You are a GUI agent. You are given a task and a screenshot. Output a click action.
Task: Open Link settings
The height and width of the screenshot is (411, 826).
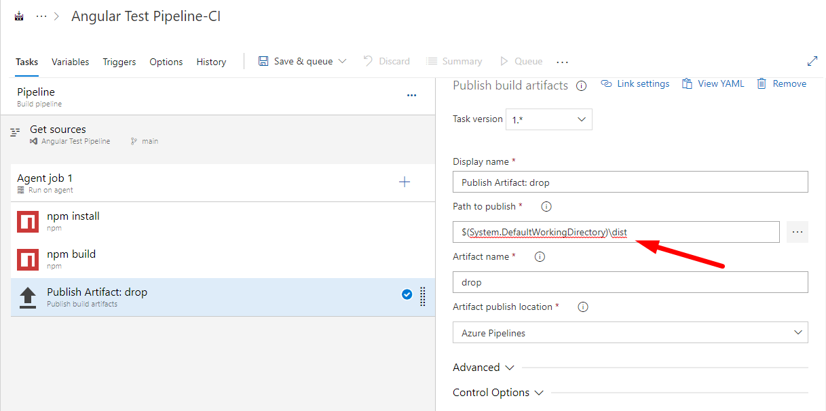point(635,84)
